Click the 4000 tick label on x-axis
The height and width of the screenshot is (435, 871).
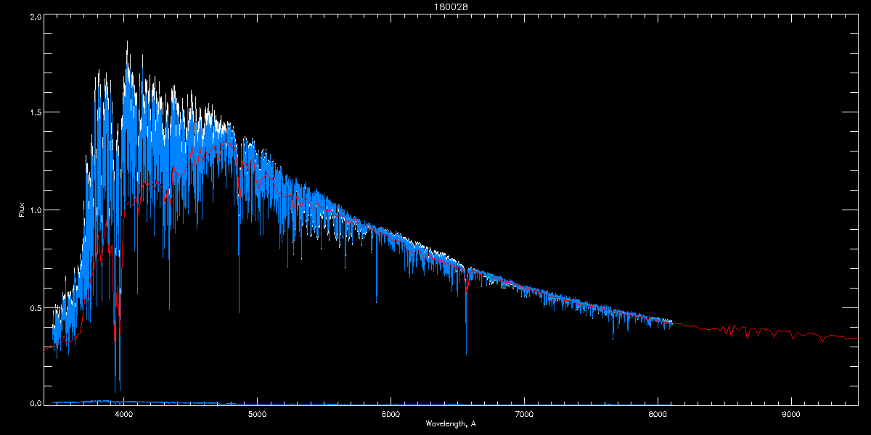124,415
